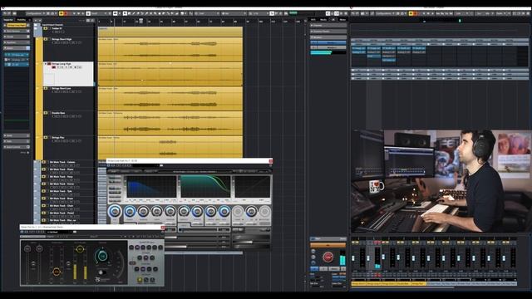The width and height of the screenshot is (532, 299).
Task: Expand the Strings Long High track arrow
Action: (x=46, y=64)
